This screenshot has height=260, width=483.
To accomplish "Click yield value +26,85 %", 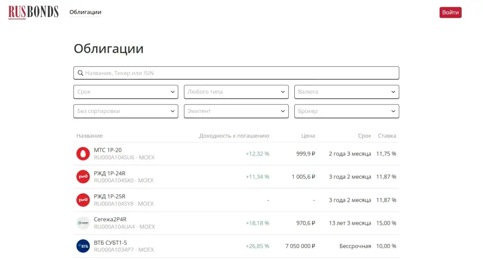I will tap(258, 246).
